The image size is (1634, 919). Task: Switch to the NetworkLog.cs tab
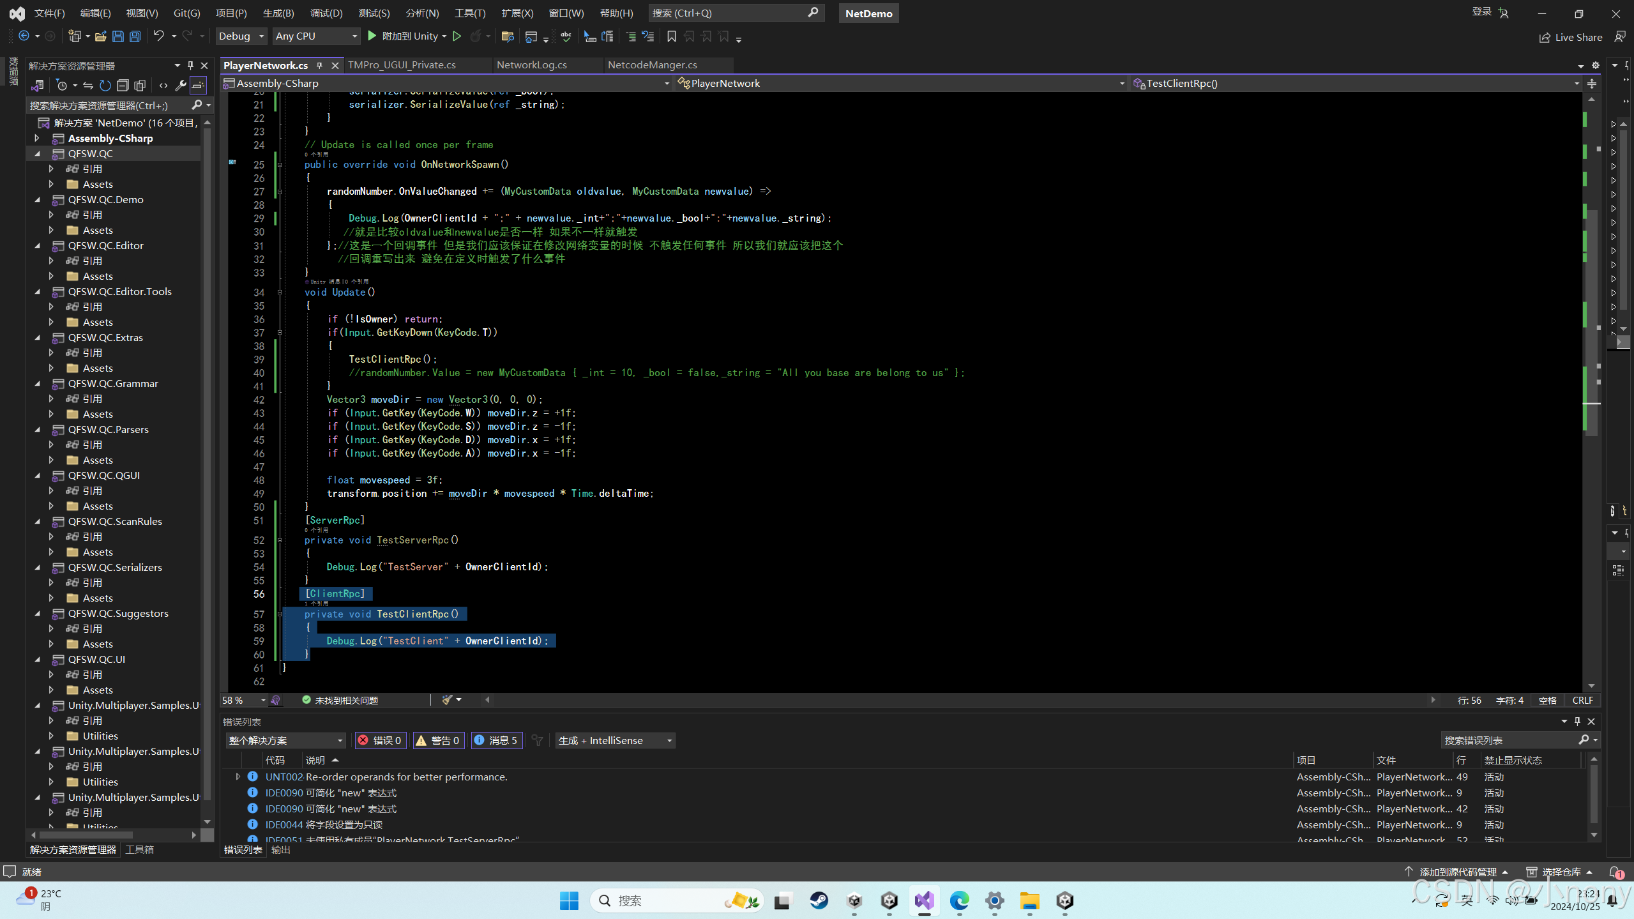tap(532, 65)
